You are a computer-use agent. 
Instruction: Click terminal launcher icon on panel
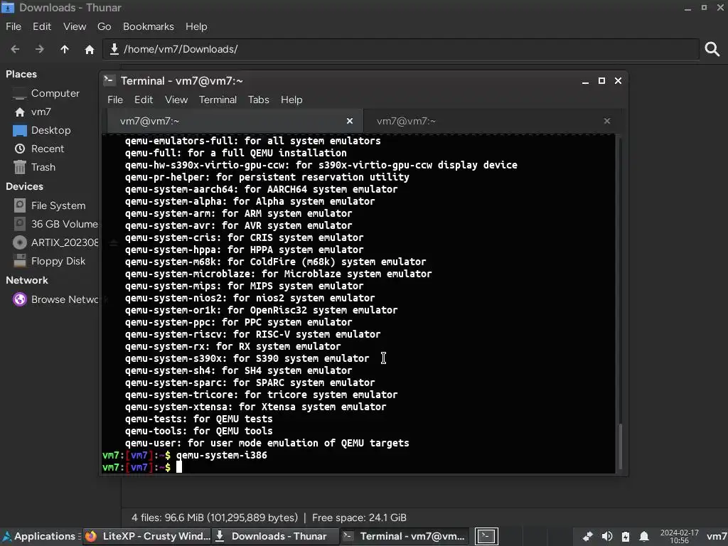(486, 536)
